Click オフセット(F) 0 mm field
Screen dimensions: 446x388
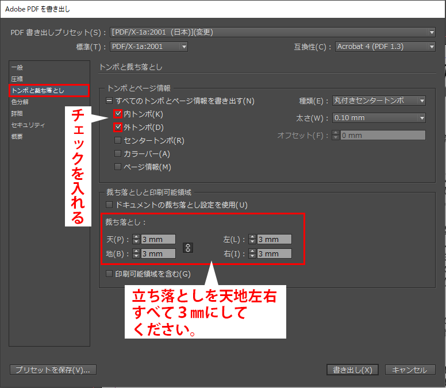click(x=383, y=135)
